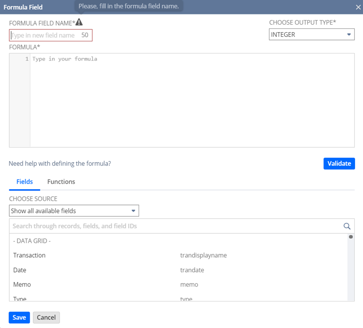Click the trandate field ID
Screen dimensions: 363x328
[192, 270]
